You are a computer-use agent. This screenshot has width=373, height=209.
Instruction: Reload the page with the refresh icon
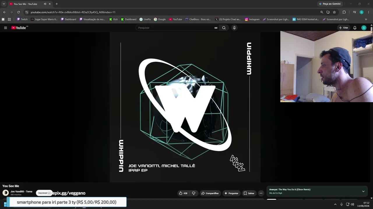click(18, 12)
